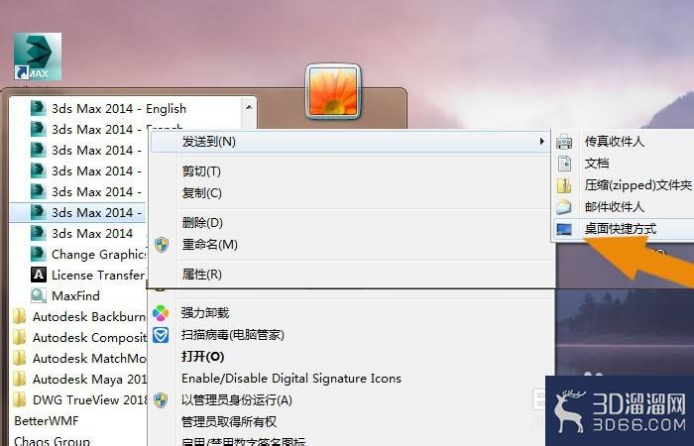This screenshot has width=694, height=446.
Task: Open Change Graphics Mode entry
Action: [98, 255]
